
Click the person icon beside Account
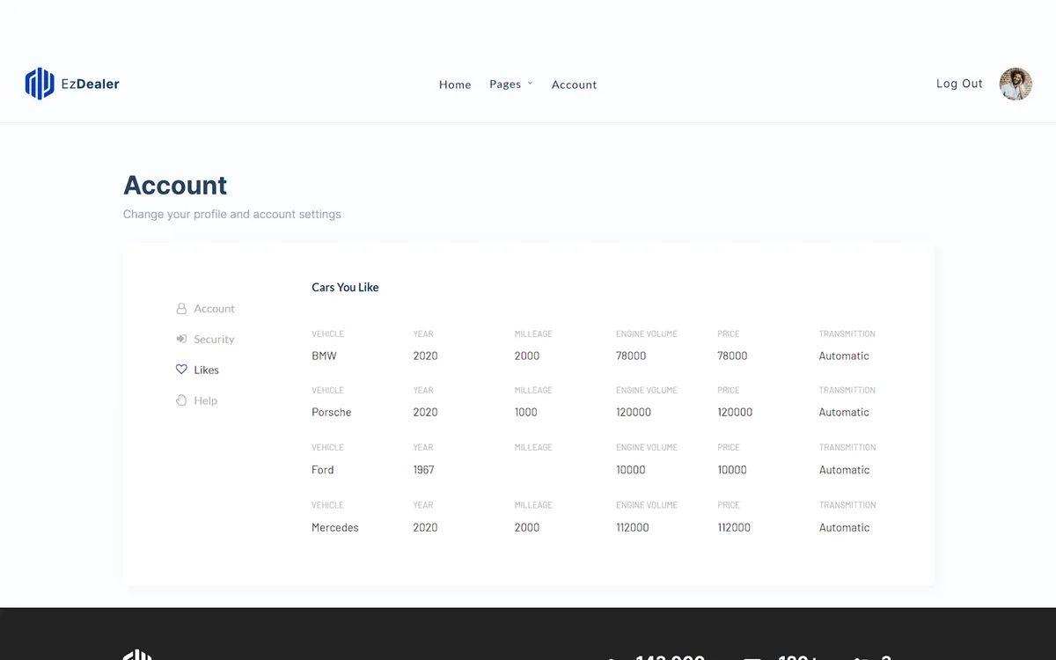181,309
